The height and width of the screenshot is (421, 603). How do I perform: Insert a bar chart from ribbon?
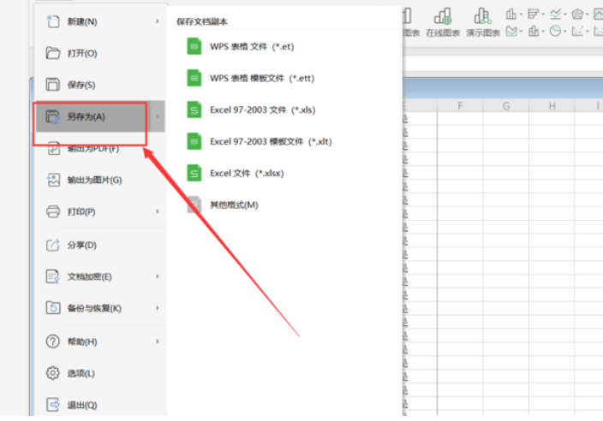[533, 15]
